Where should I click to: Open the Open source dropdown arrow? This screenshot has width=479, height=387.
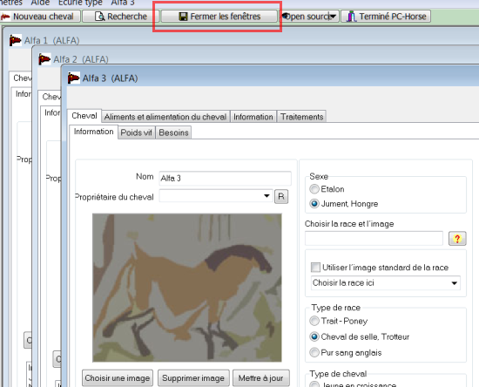pos(333,17)
